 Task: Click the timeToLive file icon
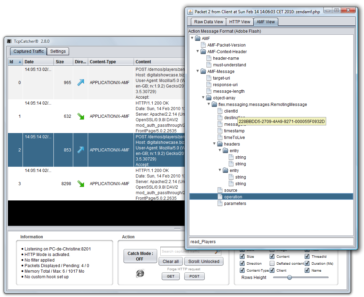tap(220, 137)
